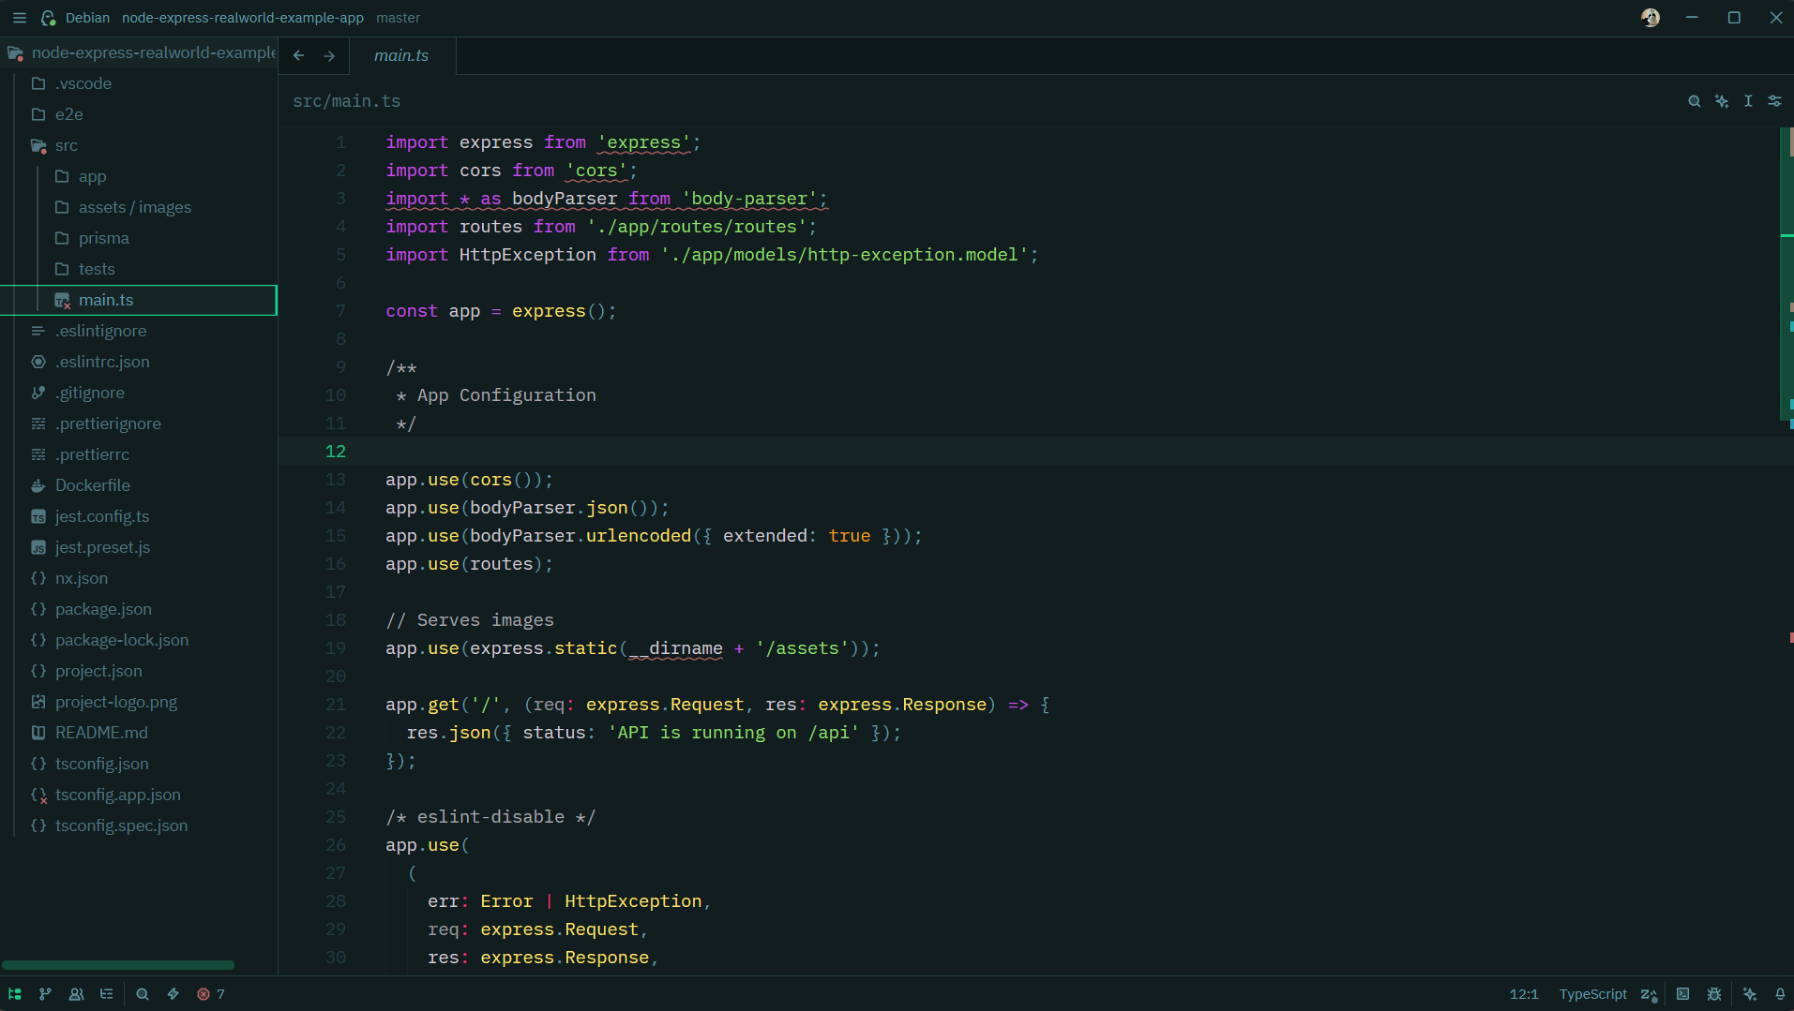Toggle the agent panel sparkle icon
The height and width of the screenshot is (1011, 1794).
point(1750,994)
